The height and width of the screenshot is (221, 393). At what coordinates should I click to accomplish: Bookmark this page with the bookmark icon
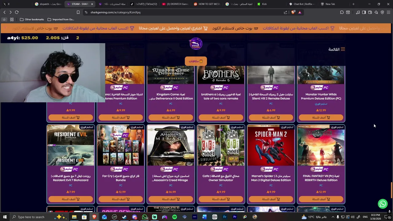pos(78,12)
